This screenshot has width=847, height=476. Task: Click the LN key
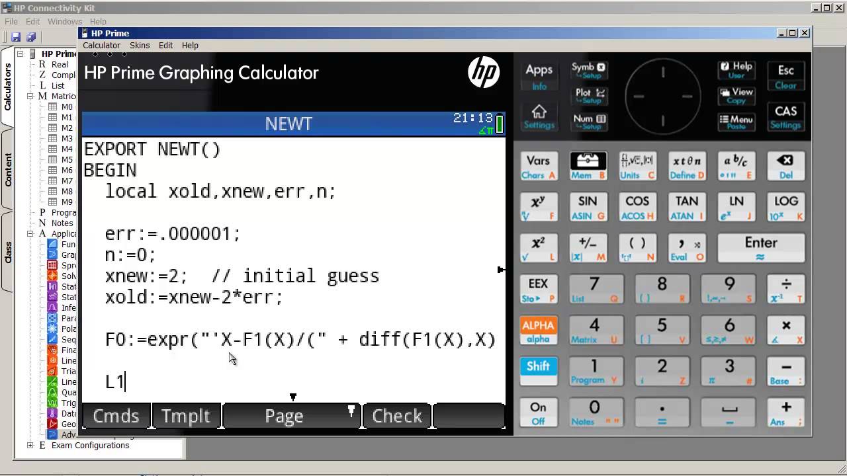tap(736, 208)
